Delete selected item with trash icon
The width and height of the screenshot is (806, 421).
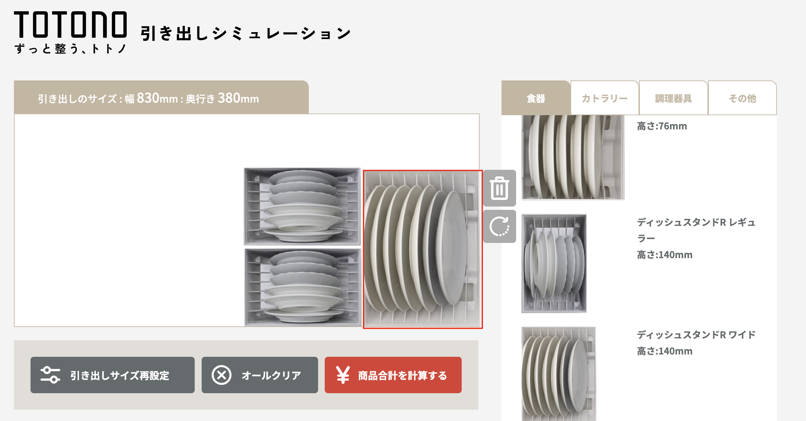click(x=500, y=188)
